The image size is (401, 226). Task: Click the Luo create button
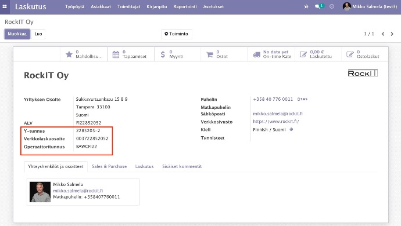(38, 34)
